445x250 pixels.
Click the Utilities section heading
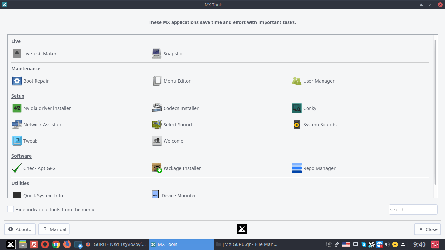(20, 183)
